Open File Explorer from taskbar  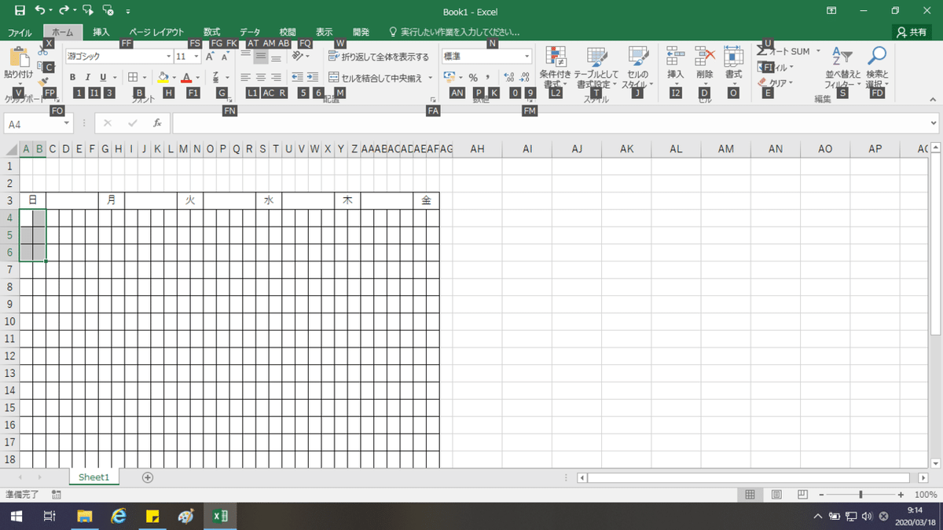point(84,516)
